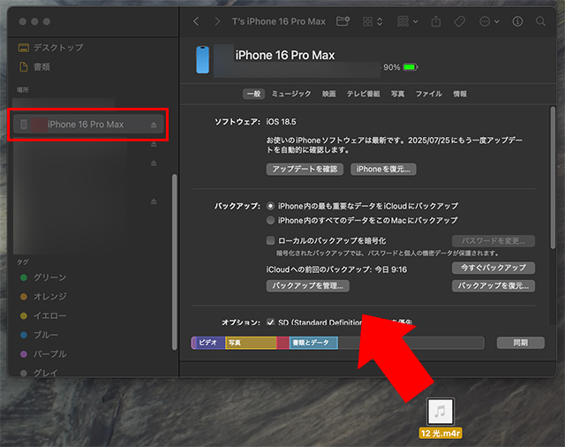Eject the iPhone 16 Pro Max device
Screen dimensions: 565x447
[x=154, y=125]
